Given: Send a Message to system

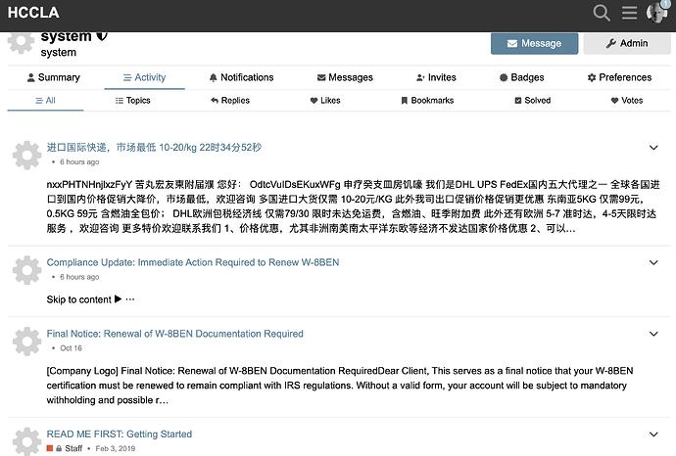Looking at the screenshot, I should click(534, 43).
